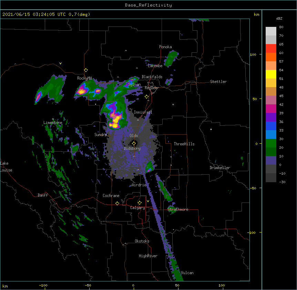The height and width of the screenshot is (290, 297).
Task: Click the Ponoka city label
Action: [165, 47]
